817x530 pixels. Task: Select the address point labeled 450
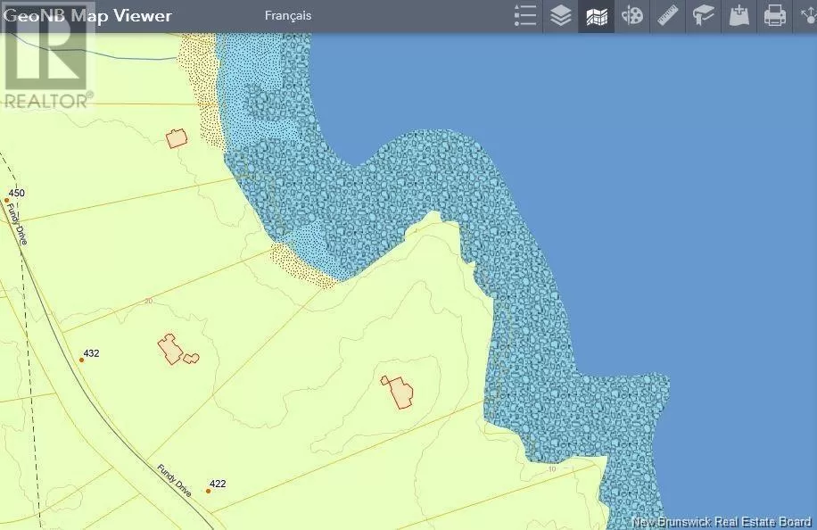[6, 201]
